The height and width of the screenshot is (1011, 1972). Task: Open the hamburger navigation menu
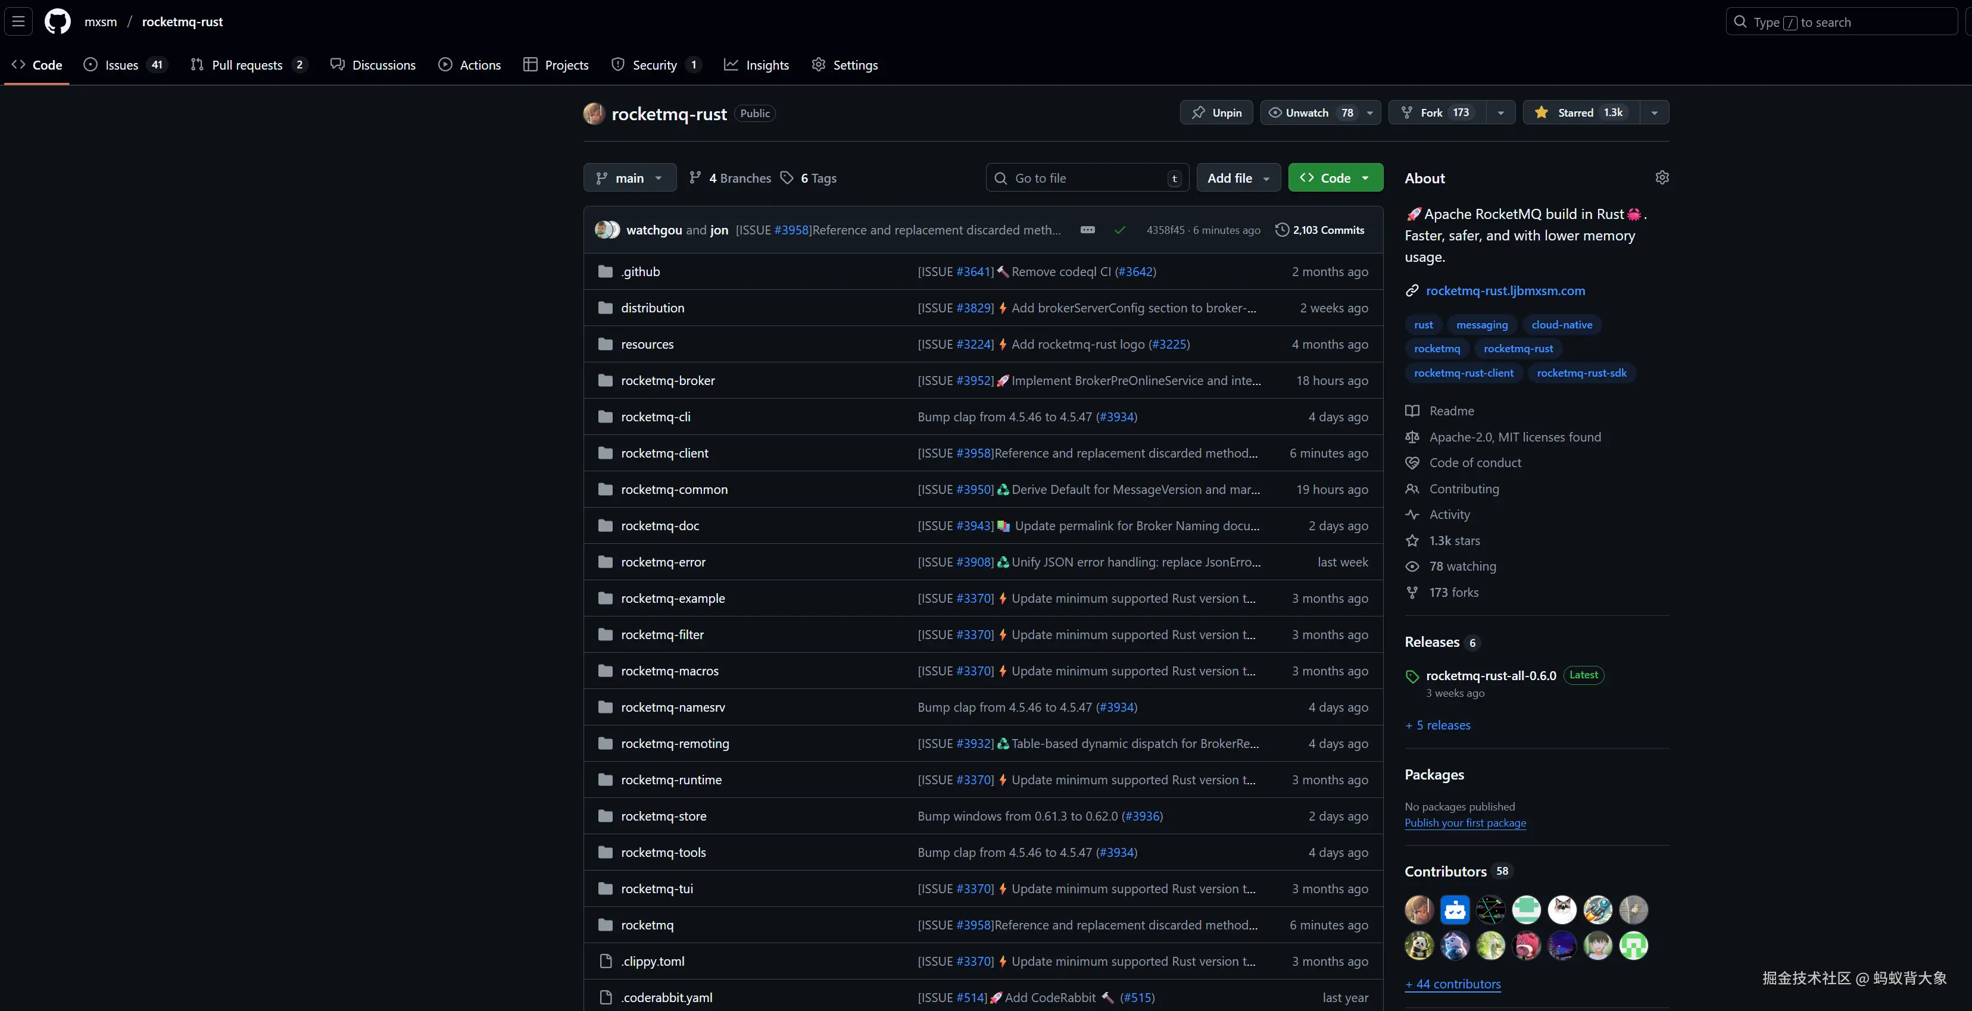(x=18, y=21)
